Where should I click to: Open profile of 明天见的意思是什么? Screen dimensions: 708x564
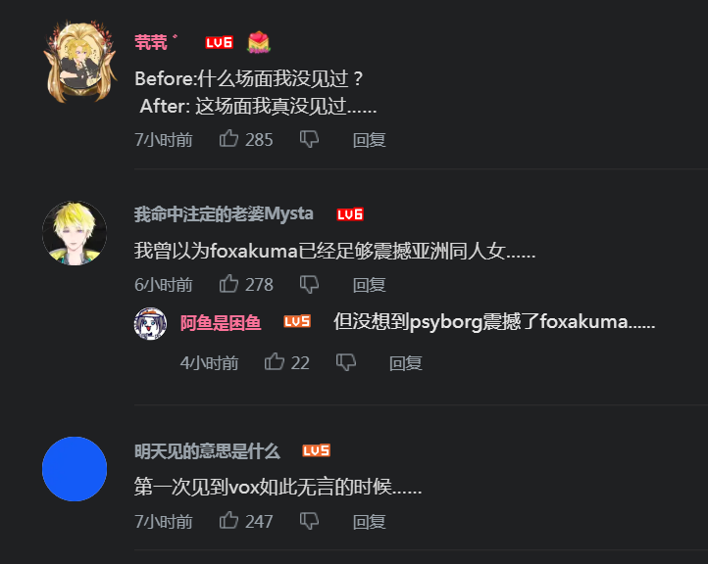207,451
